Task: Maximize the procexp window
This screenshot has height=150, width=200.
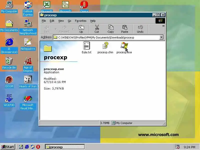Action: pyautogui.click(x=158, y=15)
